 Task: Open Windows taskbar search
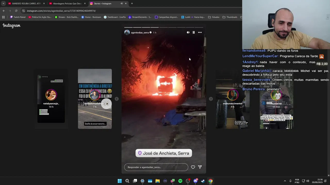[127, 181]
